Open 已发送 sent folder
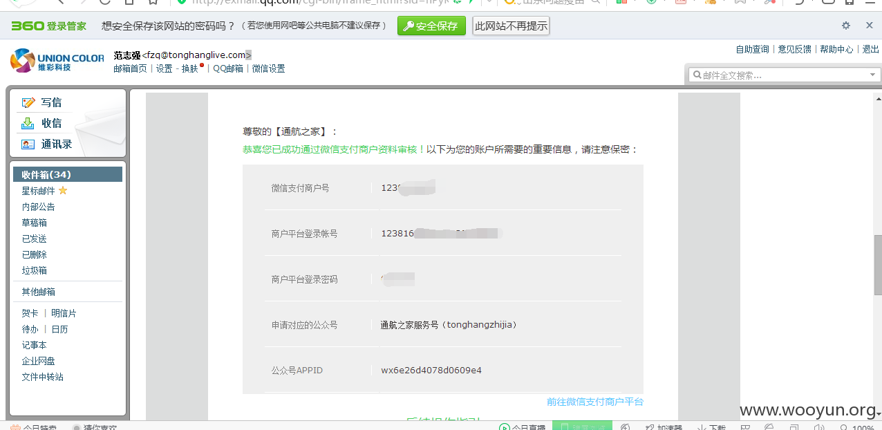The width and height of the screenshot is (882, 430). (34, 239)
